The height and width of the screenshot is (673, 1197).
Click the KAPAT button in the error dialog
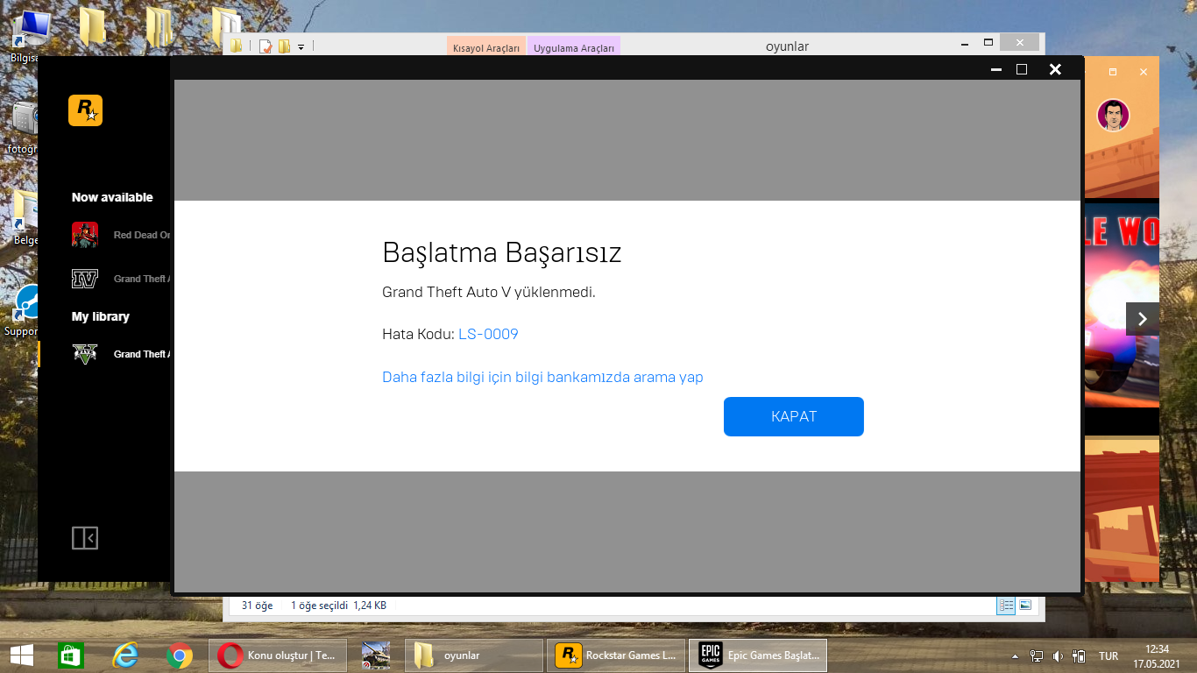(x=793, y=416)
